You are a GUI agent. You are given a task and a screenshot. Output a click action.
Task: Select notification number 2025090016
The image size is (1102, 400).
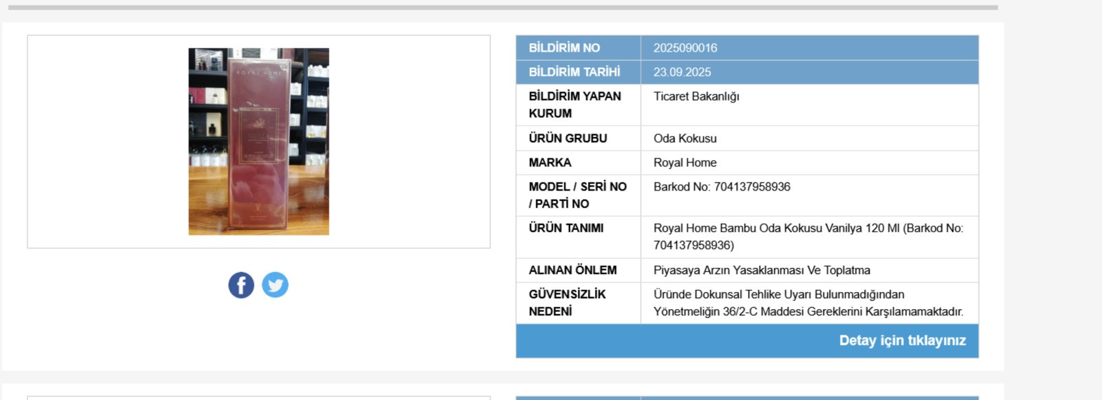point(685,48)
